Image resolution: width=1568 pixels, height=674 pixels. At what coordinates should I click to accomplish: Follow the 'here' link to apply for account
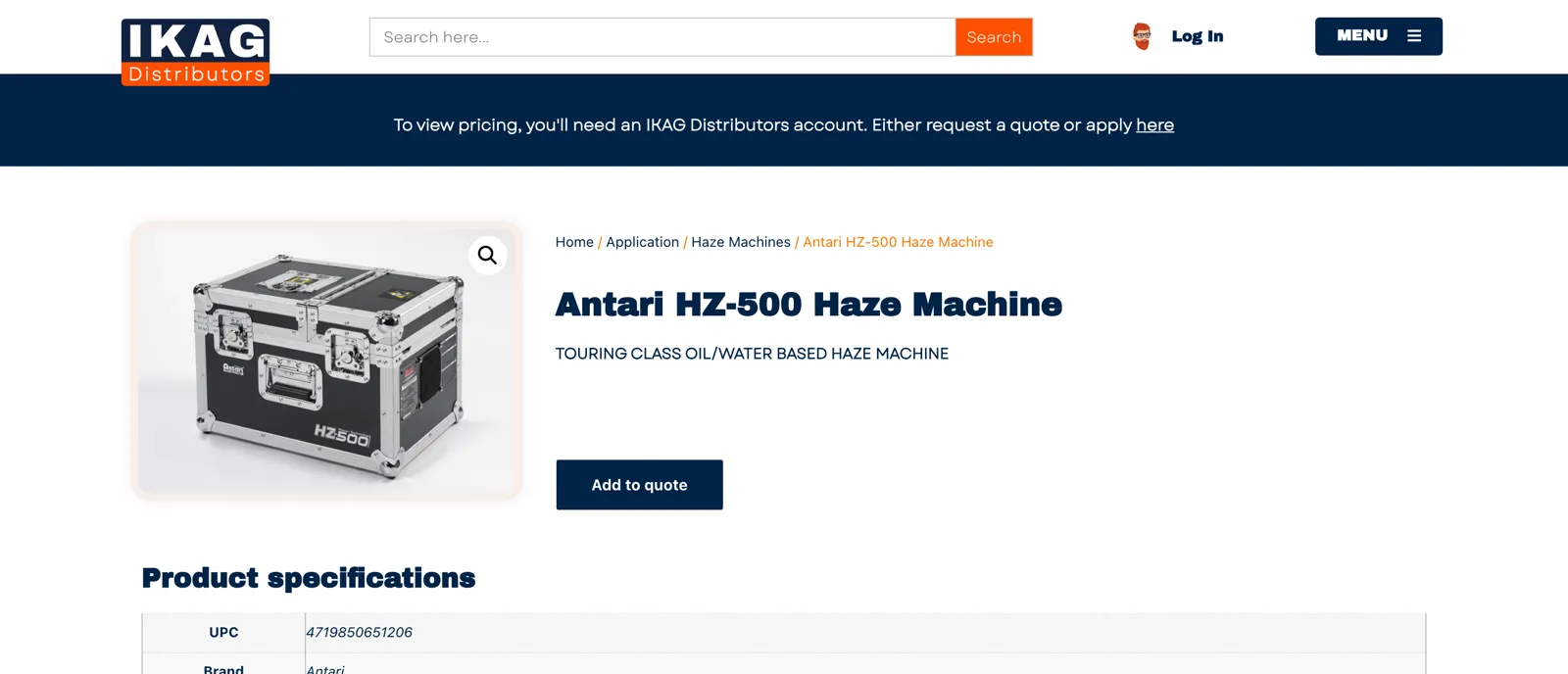[1154, 125]
